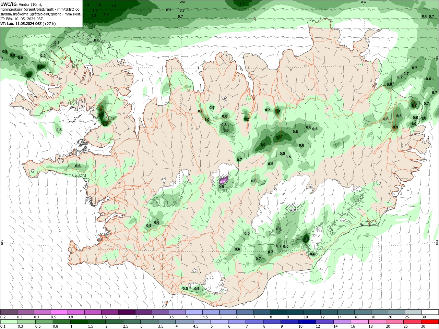
Task: Click the '4.5' label in upper legend row
Action: (x=205, y=317)
